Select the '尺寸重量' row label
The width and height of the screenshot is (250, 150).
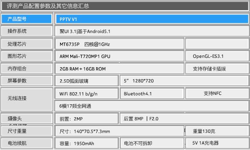[x=27, y=131]
